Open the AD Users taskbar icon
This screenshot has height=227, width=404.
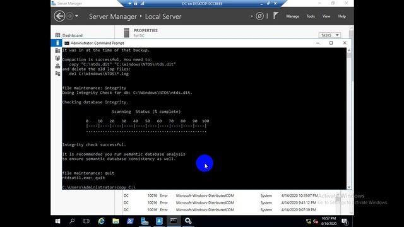click(x=159, y=221)
